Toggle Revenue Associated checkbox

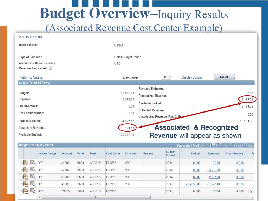click(x=51, y=68)
